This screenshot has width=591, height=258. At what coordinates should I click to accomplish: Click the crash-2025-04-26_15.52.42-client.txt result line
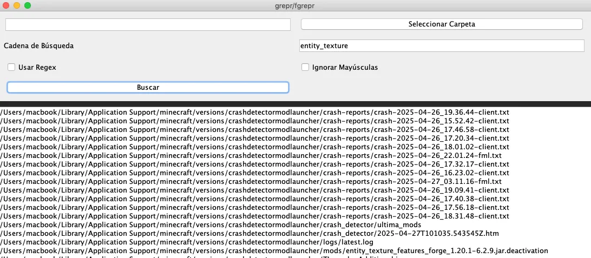pyautogui.click(x=254, y=121)
